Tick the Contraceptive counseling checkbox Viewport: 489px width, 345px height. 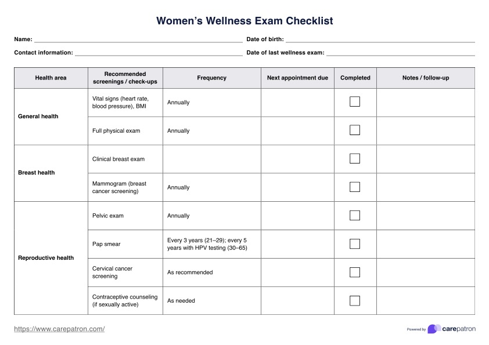(x=355, y=301)
